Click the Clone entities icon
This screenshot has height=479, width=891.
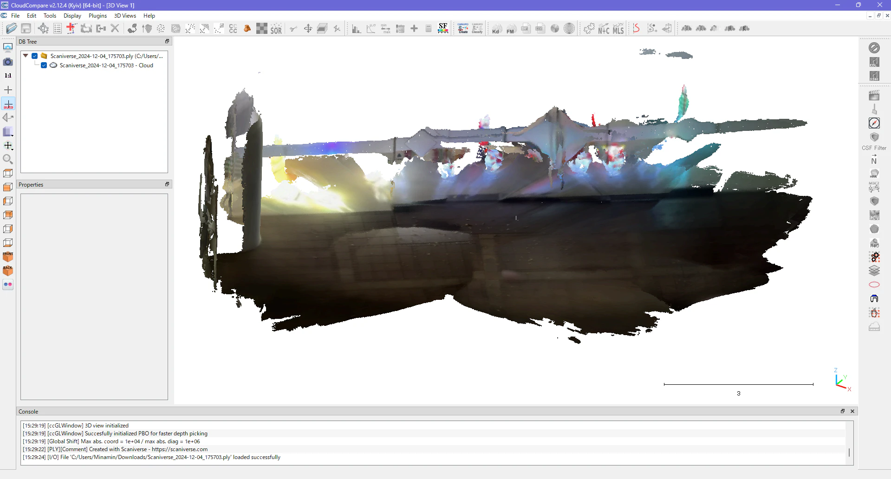86,28
